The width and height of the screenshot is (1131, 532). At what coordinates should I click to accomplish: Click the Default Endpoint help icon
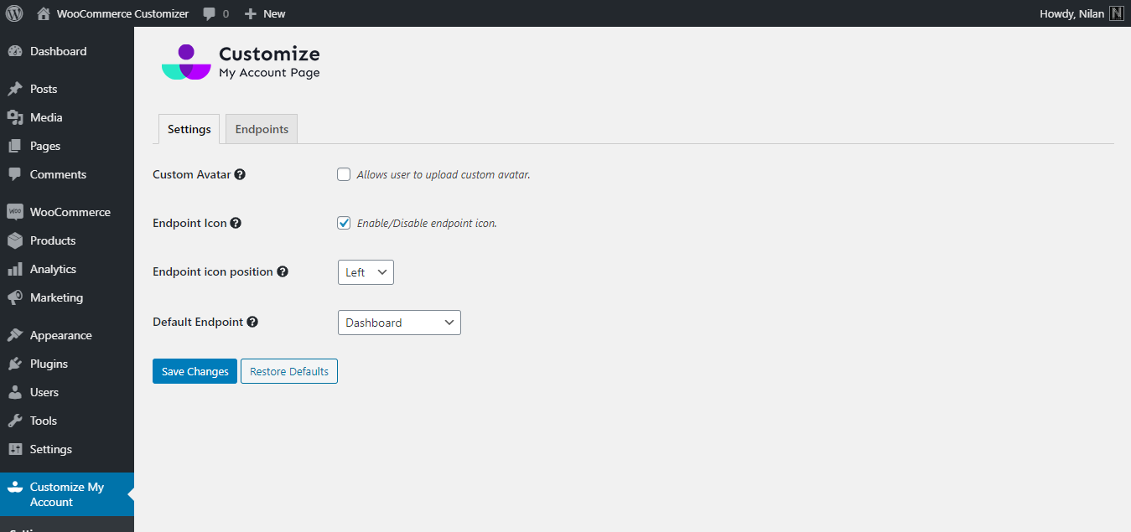pyautogui.click(x=253, y=322)
